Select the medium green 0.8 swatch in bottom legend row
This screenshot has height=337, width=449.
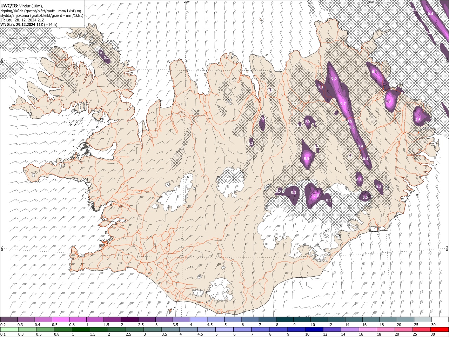(63, 329)
